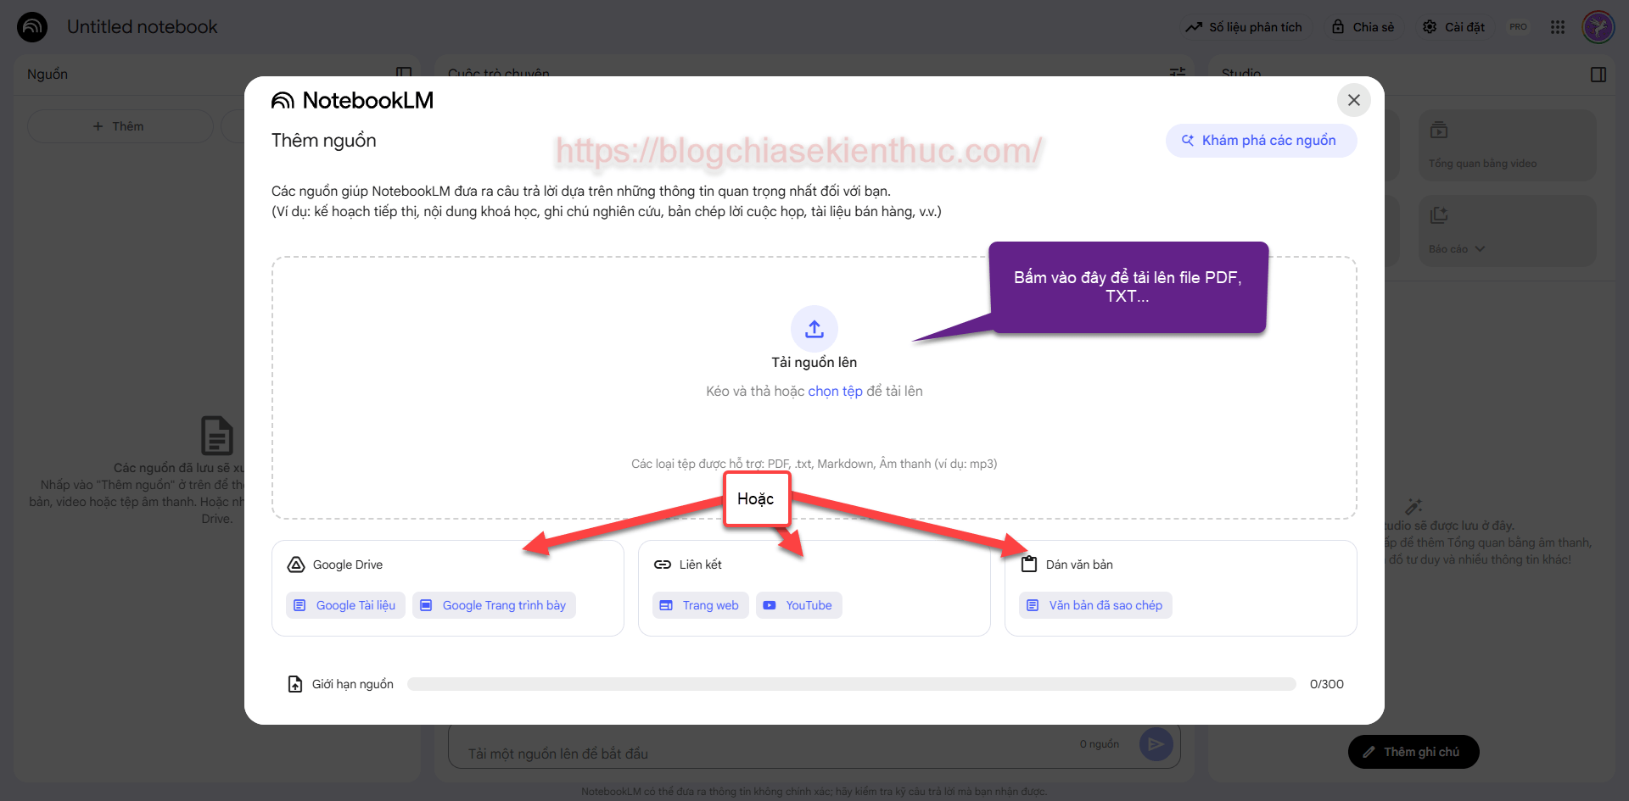The image size is (1629, 801).
Task: Click the Google Tài liệu docs icon
Action: tap(299, 605)
